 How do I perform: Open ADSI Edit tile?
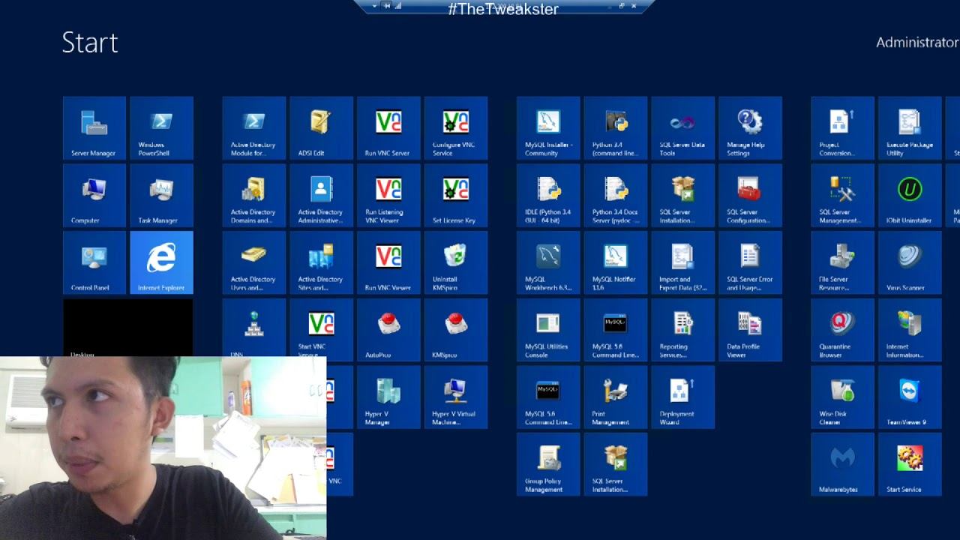(x=321, y=128)
